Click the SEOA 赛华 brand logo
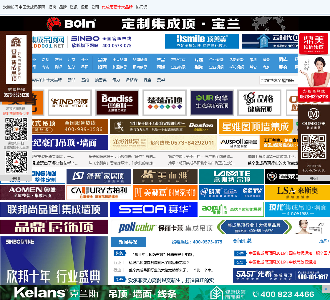Viewport: 330px width, 300px height. [154, 210]
